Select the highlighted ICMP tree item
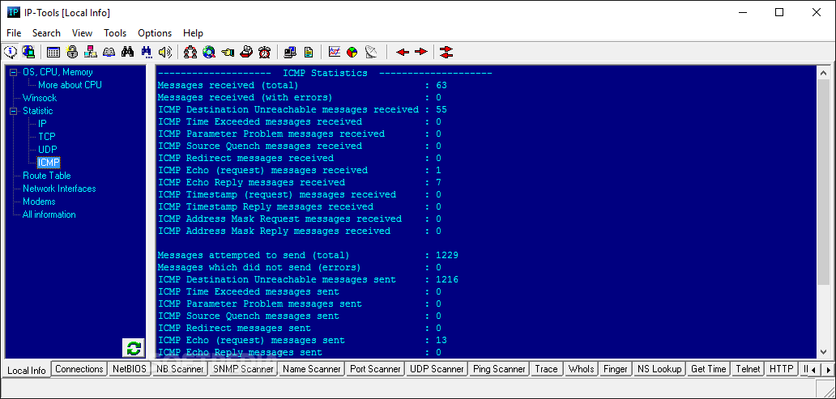This screenshot has height=399, width=836. [49, 163]
